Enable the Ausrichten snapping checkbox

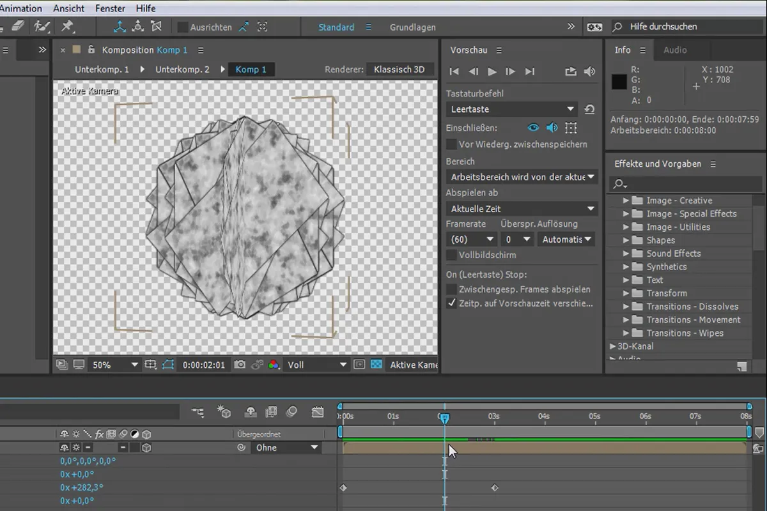point(183,27)
